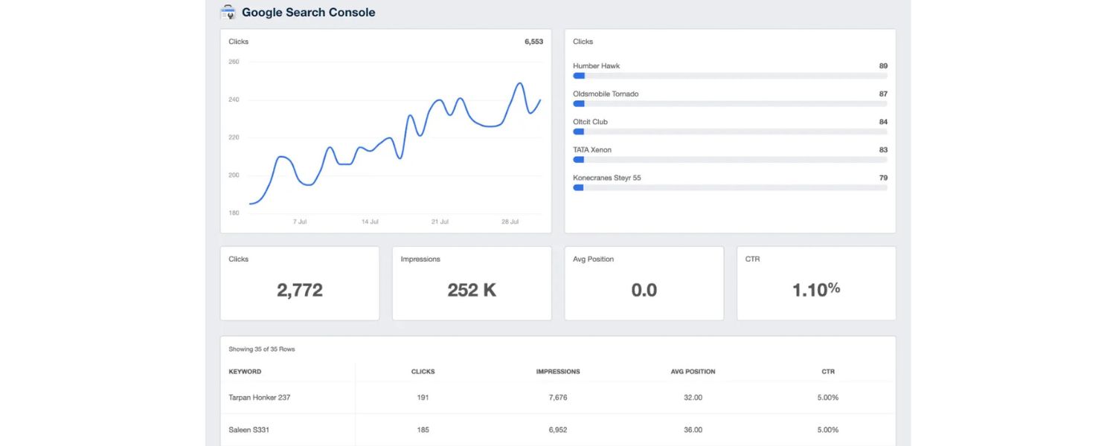Image resolution: width=1116 pixels, height=446 pixels.
Task: Open the Clicks 2,772 summary card
Action: [x=300, y=282]
